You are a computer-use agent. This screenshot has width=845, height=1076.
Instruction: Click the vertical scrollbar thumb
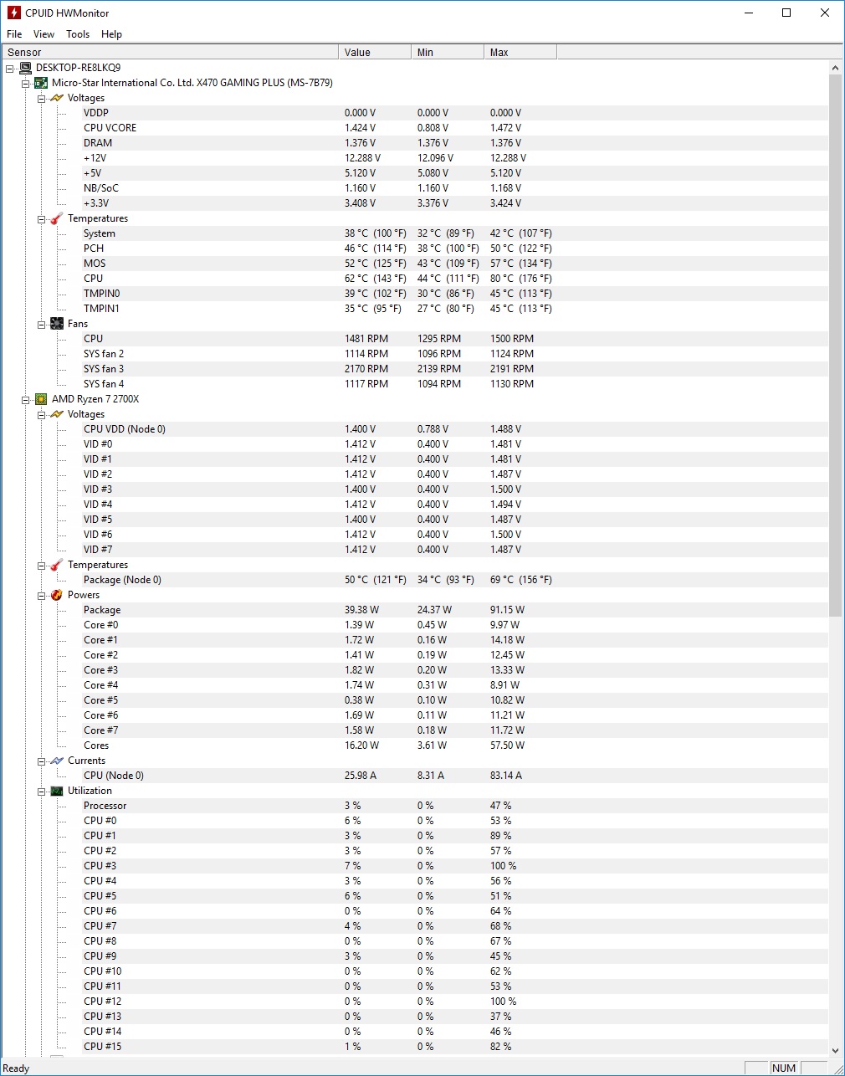tap(835, 346)
